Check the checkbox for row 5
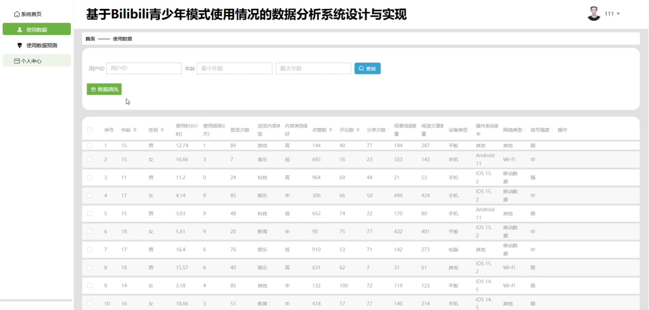The width and height of the screenshot is (649, 310). 90,214
